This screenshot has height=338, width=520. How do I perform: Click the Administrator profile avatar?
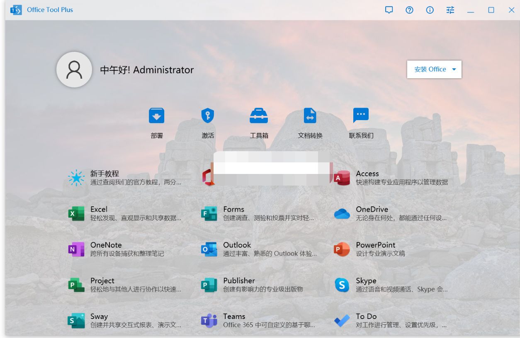click(74, 70)
